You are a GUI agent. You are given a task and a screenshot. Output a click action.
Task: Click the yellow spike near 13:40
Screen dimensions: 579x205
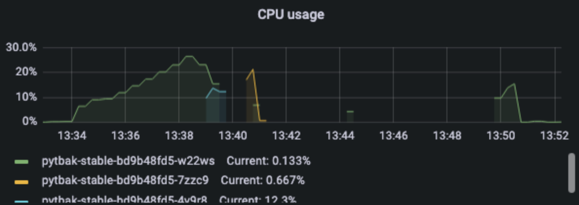[x=253, y=70]
